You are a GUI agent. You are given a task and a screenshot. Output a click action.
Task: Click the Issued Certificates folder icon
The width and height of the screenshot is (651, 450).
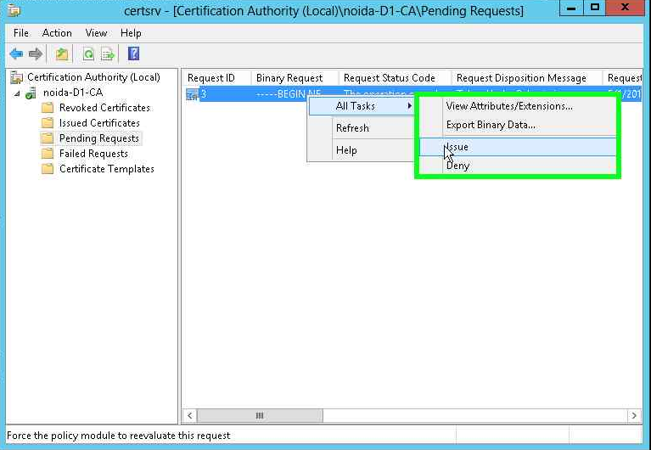click(x=48, y=123)
